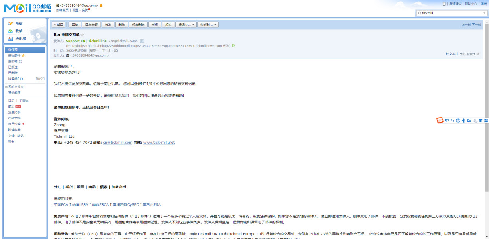Click the tickmill search input field
The height and width of the screenshot is (239, 489).
pyautogui.click(x=452, y=13)
